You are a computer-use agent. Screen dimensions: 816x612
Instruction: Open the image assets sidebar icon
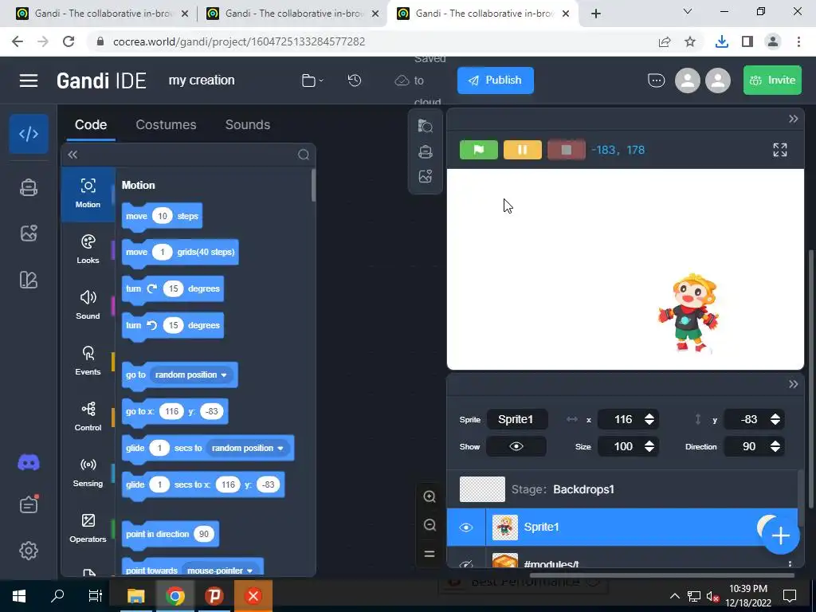[x=29, y=233]
